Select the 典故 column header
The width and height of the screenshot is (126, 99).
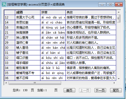tap(91, 12)
